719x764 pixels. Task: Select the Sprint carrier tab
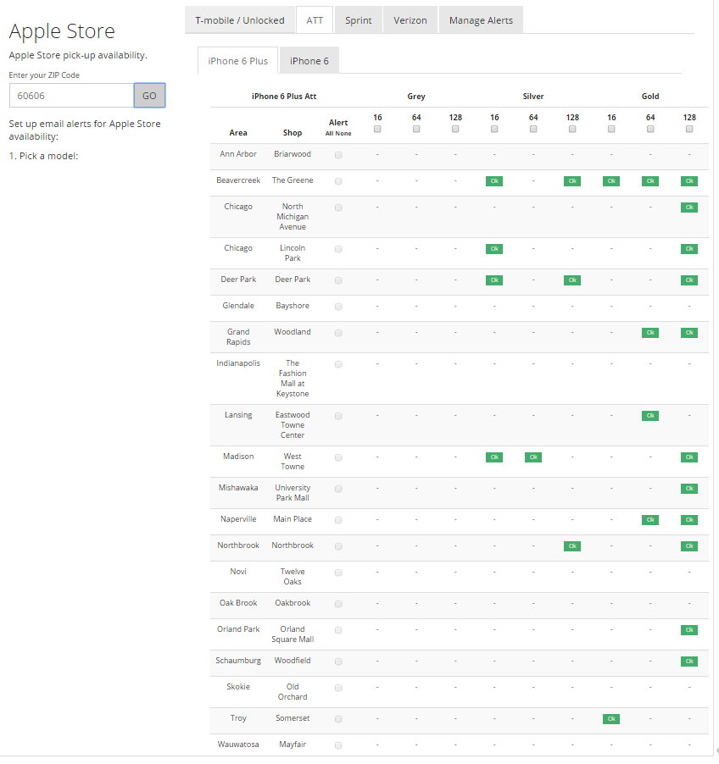(x=358, y=20)
